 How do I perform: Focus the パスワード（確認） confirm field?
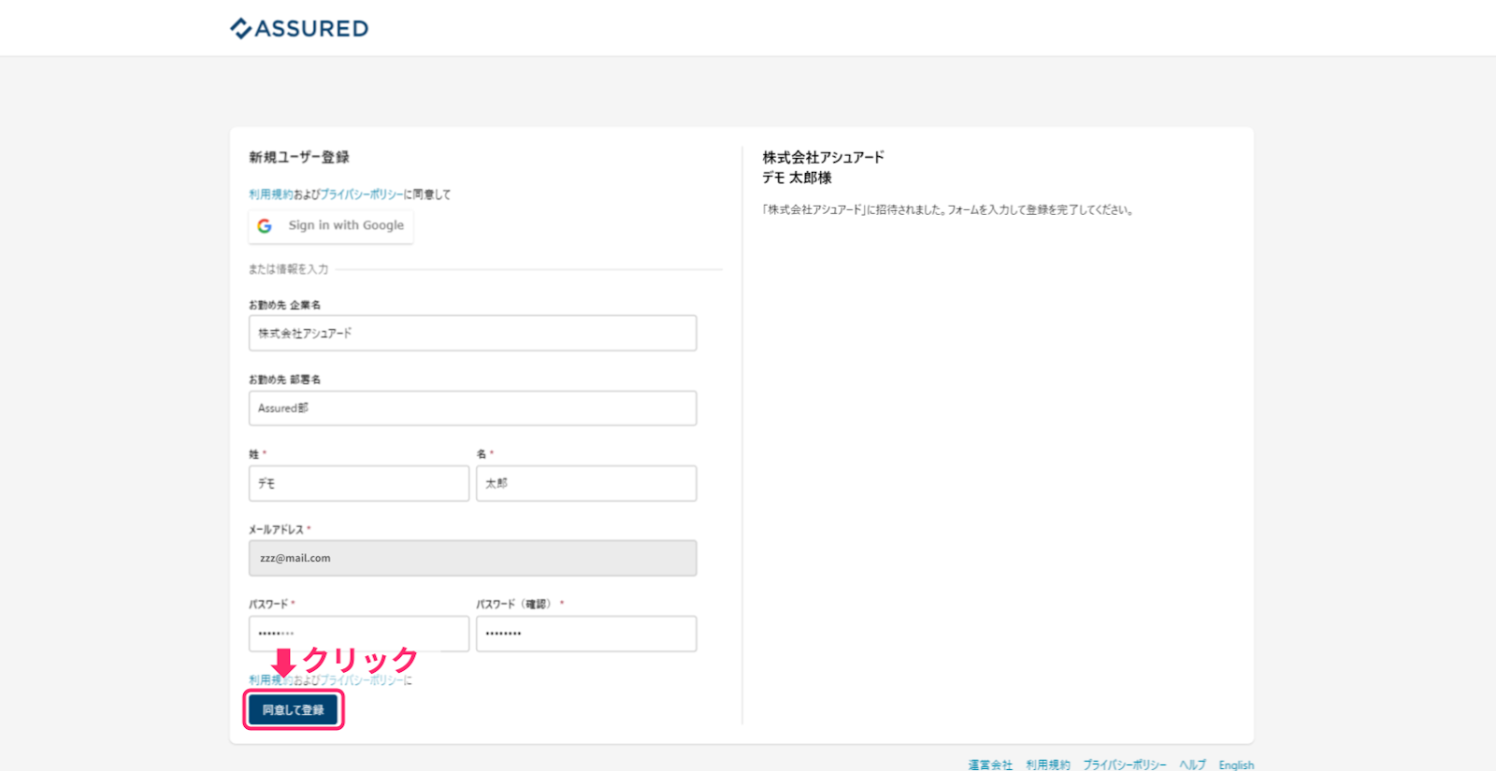[x=586, y=634]
